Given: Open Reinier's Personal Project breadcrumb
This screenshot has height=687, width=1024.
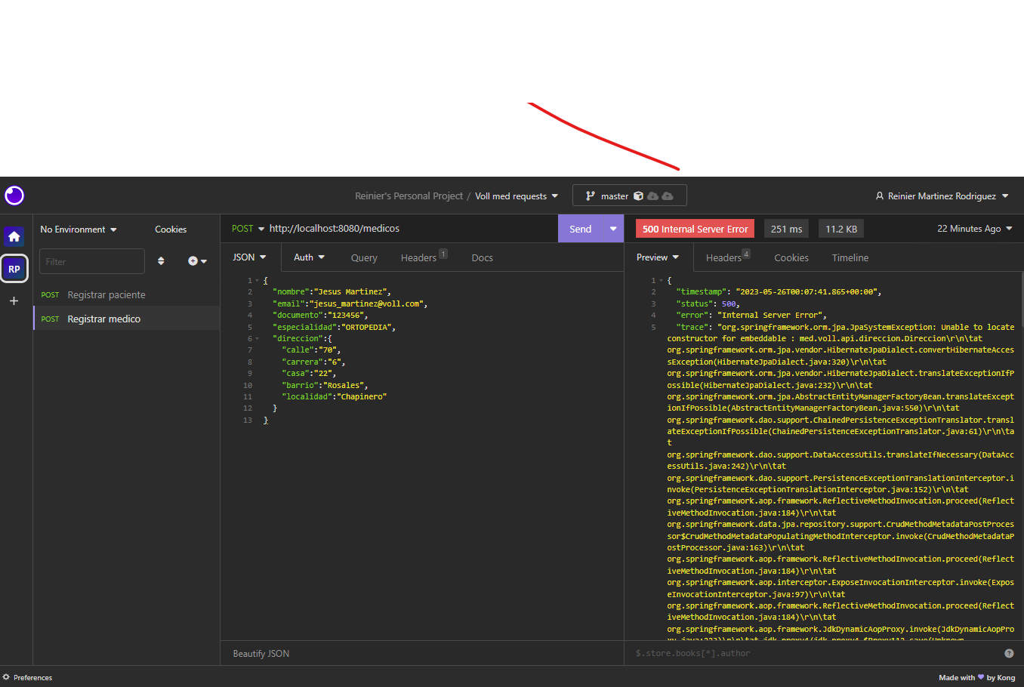Looking at the screenshot, I should point(409,196).
